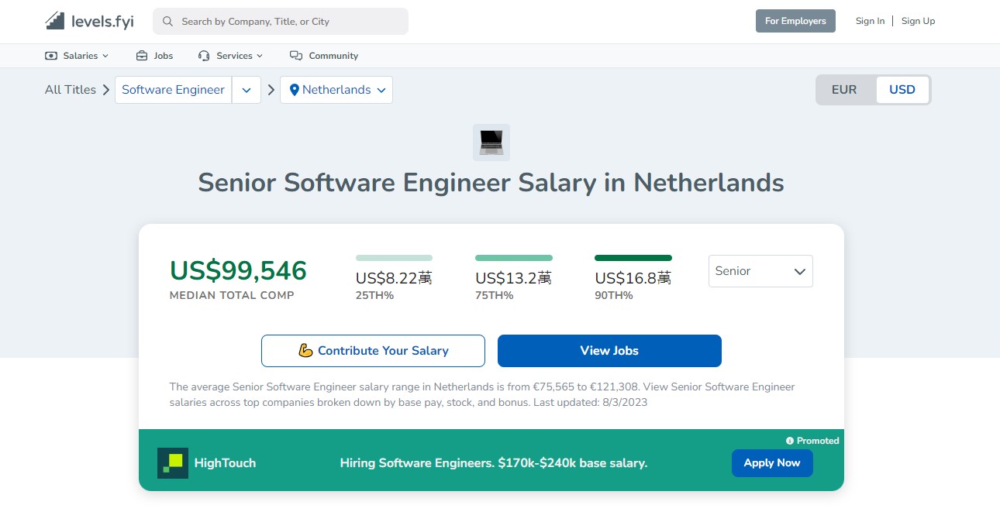
Task: Click the dark green 90th percentile bar
Action: (x=633, y=258)
